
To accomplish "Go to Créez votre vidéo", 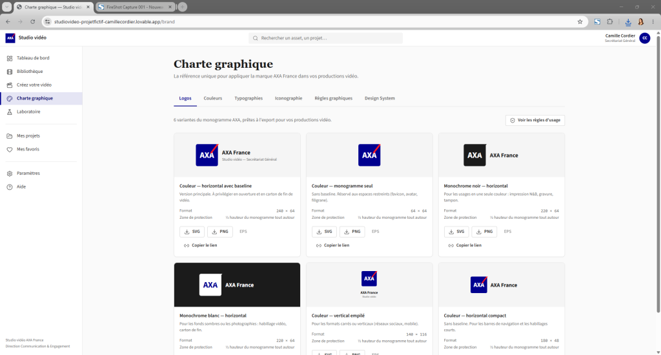I will click(41, 85).
